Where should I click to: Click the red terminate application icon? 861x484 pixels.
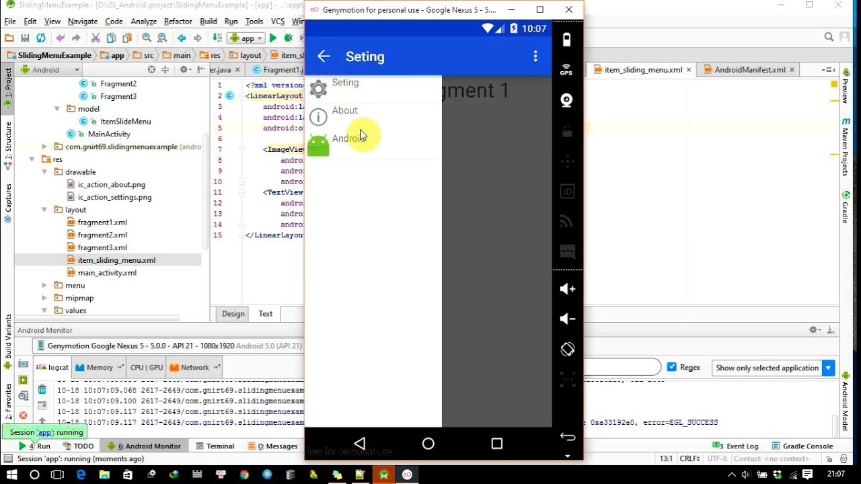pos(24,415)
